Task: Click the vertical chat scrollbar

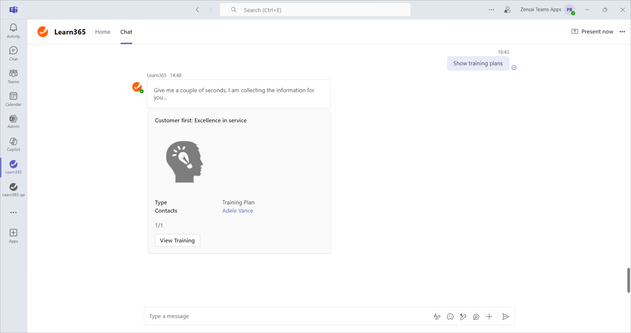Action: point(628,280)
